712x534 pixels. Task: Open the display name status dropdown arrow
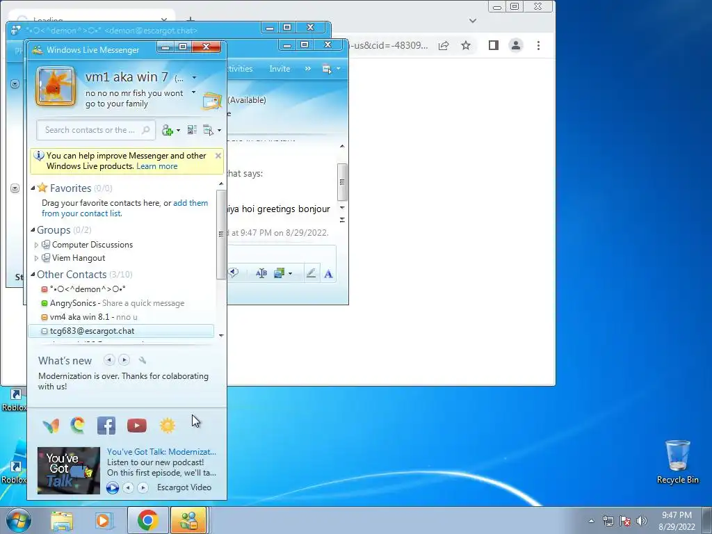(195, 78)
